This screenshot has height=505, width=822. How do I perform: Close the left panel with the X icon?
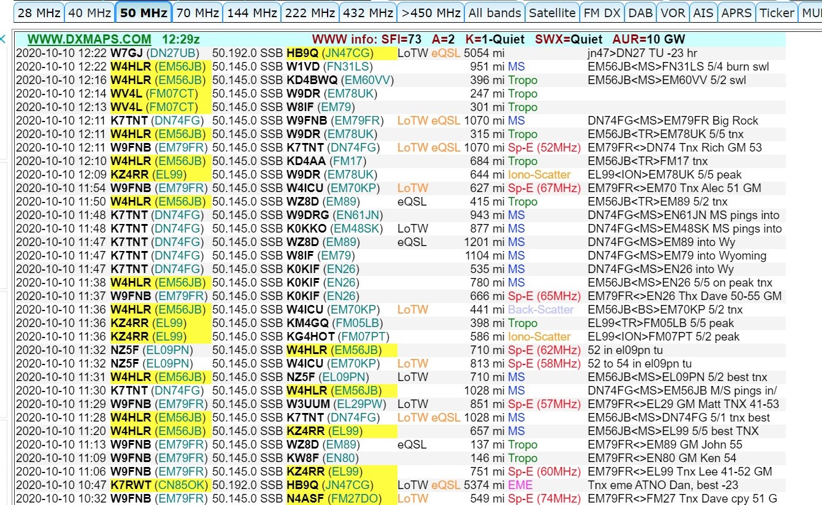[x=2, y=39]
